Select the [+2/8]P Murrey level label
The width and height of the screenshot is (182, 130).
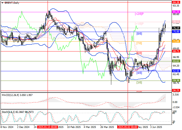coord(139,14)
